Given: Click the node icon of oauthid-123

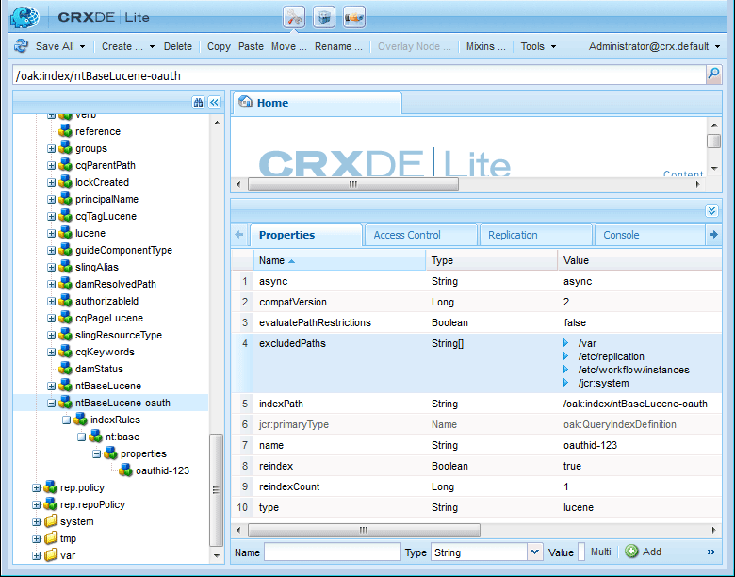Looking at the screenshot, I should point(125,470).
